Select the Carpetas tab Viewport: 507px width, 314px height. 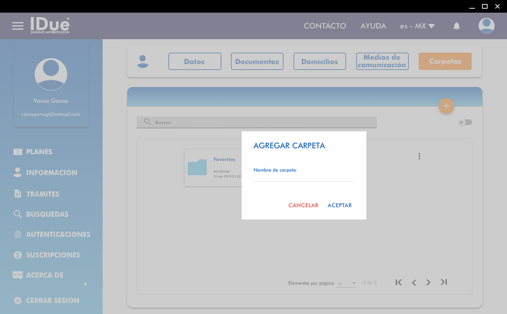pos(445,61)
